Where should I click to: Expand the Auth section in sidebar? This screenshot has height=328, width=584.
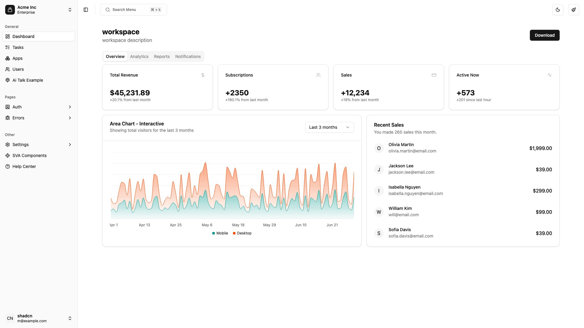pos(39,107)
